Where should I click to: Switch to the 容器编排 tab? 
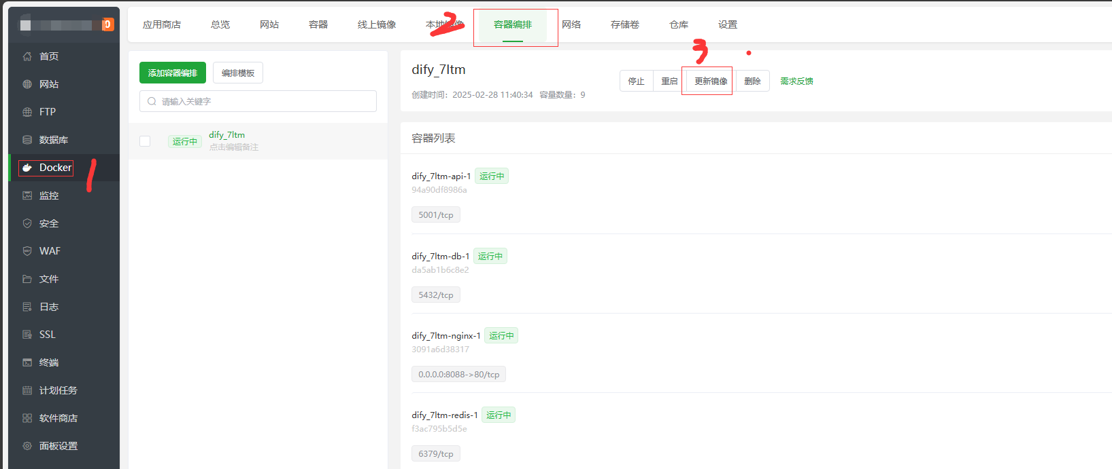coord(513,24)
